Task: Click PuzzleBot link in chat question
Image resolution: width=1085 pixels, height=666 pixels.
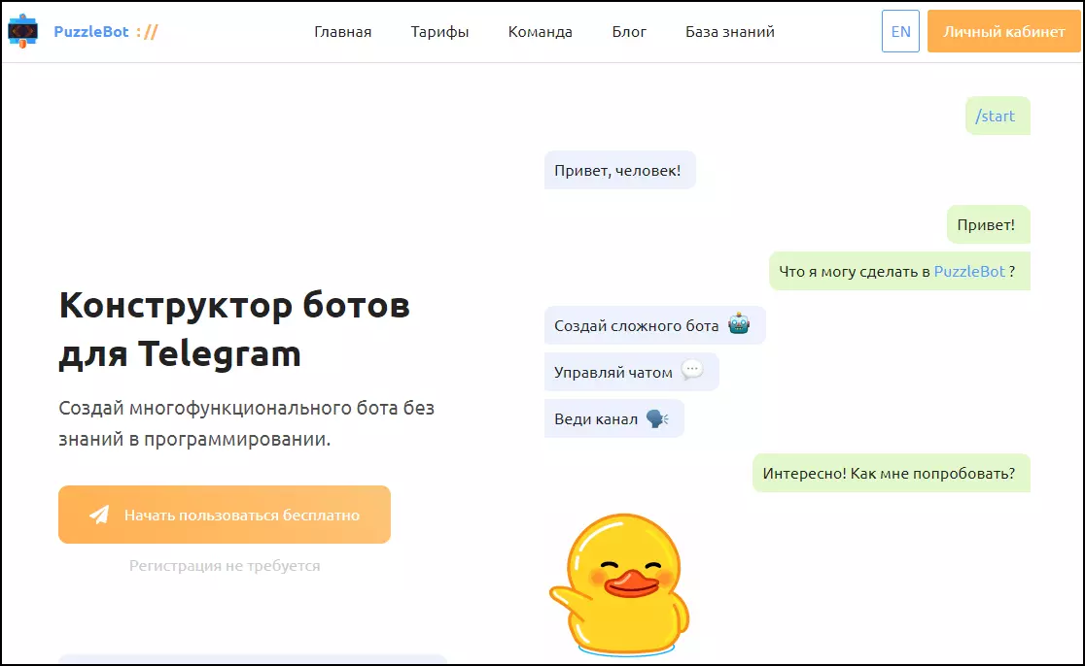Action: (968, 272)
